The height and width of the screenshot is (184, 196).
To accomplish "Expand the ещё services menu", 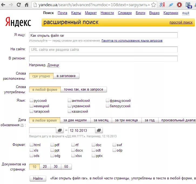I will point(186,13).
